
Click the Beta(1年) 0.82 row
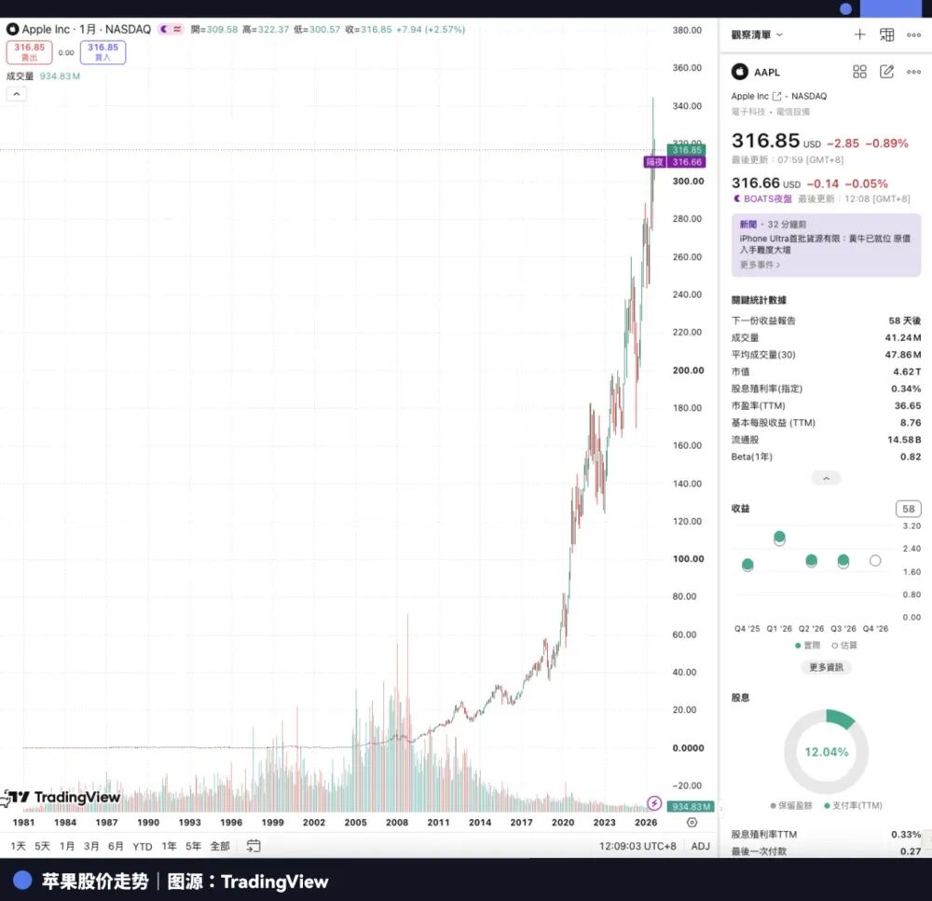click(x=826, y=457)
